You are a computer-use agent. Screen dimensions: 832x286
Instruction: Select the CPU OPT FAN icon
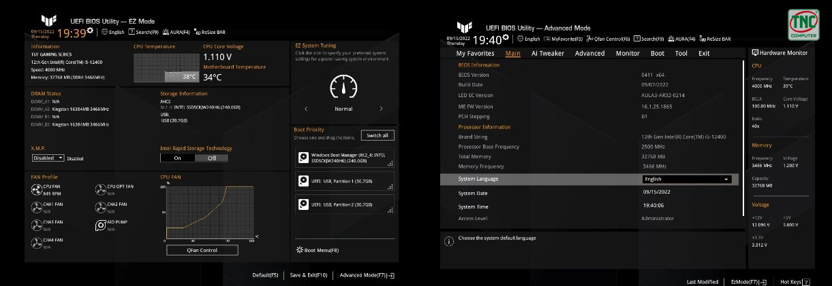[101, 190]
